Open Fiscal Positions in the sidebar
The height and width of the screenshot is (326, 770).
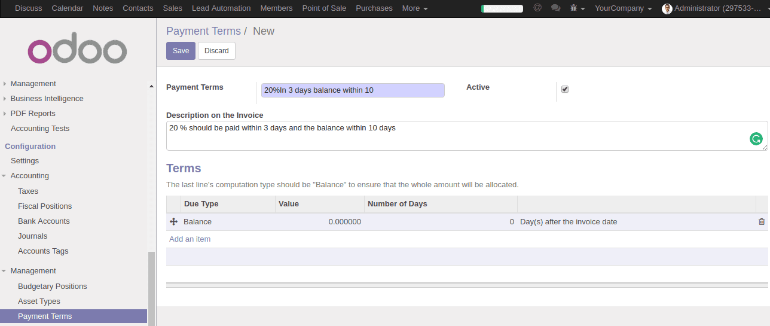tap(45, 206)
